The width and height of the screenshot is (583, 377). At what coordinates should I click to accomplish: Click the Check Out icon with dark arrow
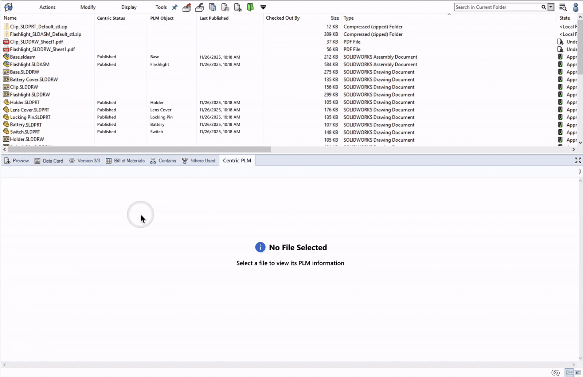click(200, 7)
